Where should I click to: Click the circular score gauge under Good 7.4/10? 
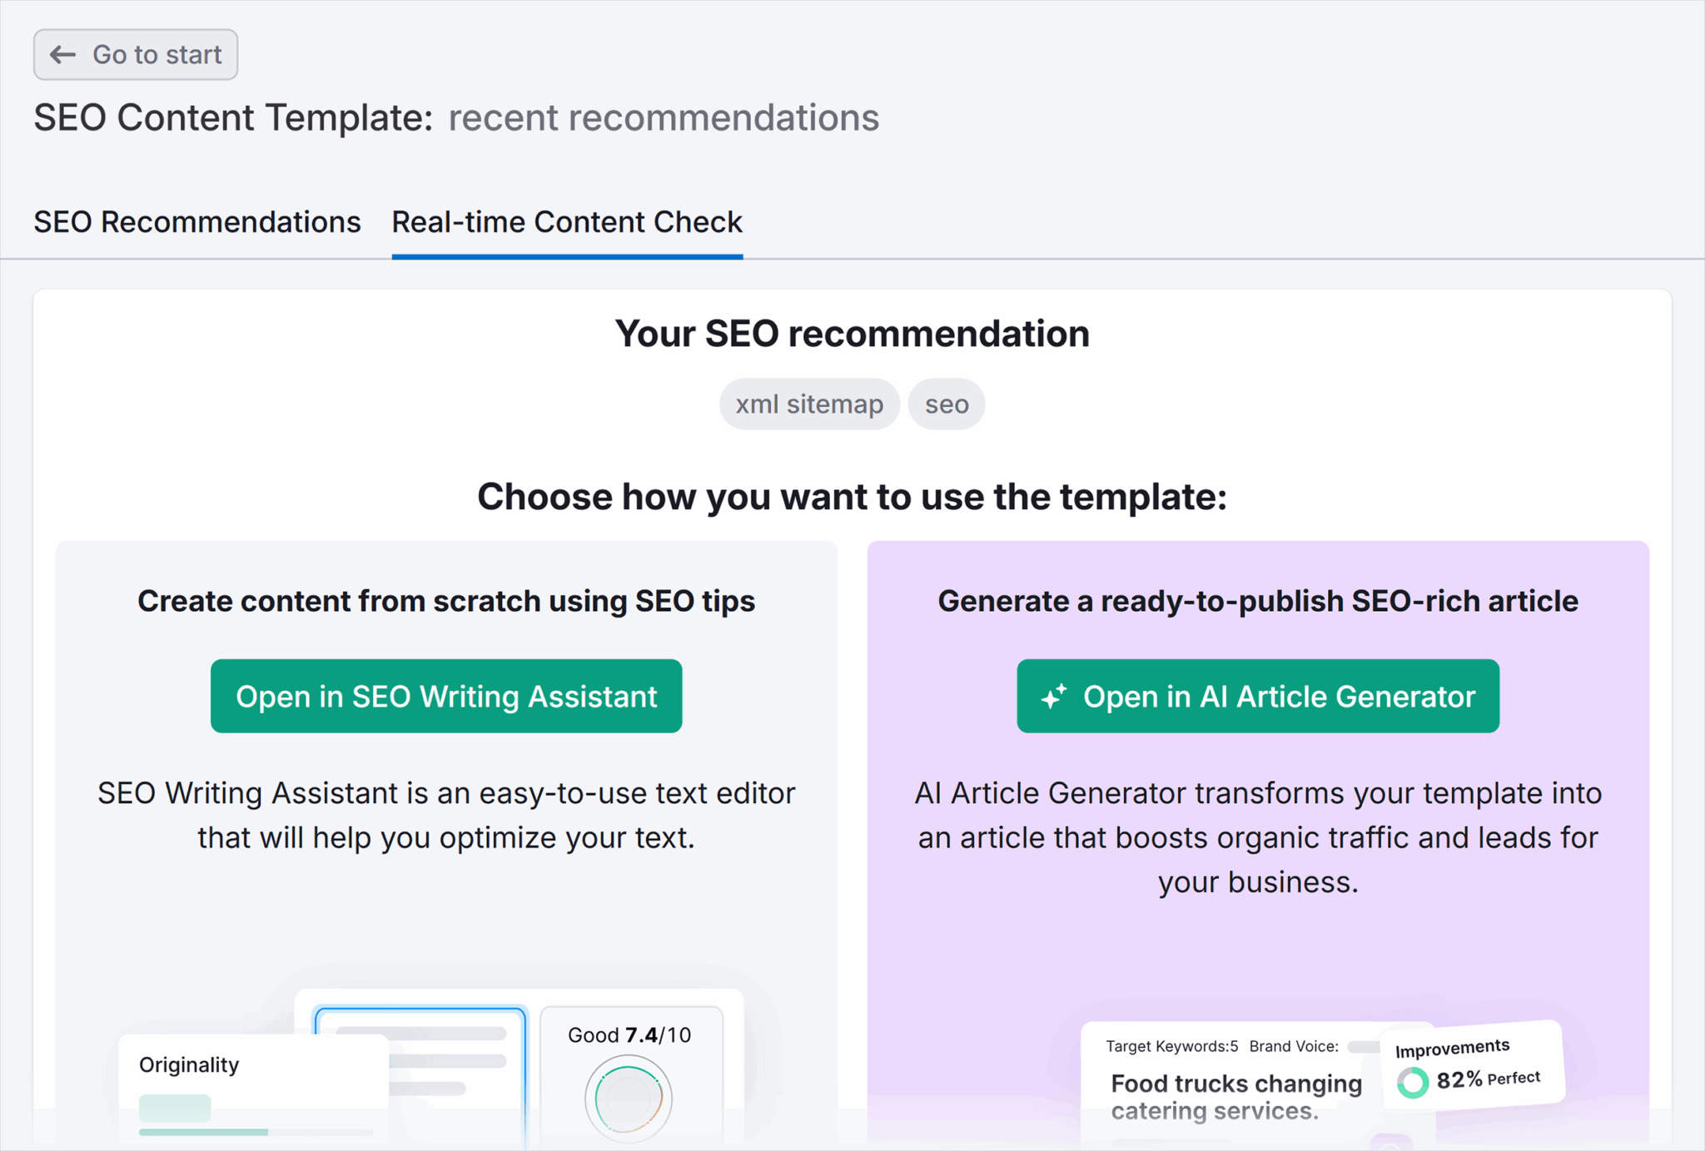pos(629,1098)
